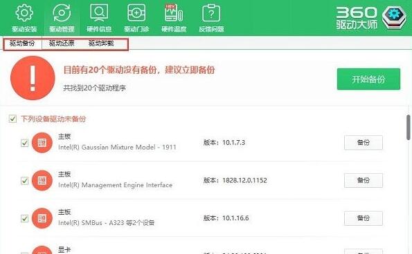Screen dimensions: 412x254
Task: Switch to the 驱动还原 tab
Action: [x=62, y=43]
